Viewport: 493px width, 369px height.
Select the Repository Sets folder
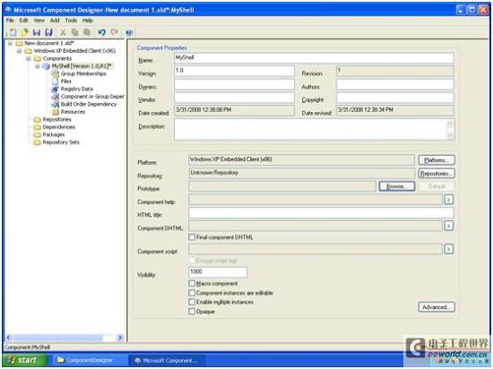(x=61, y=142)
